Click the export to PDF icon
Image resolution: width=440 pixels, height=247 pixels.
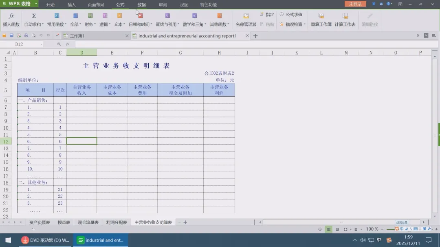click(19, 35)
